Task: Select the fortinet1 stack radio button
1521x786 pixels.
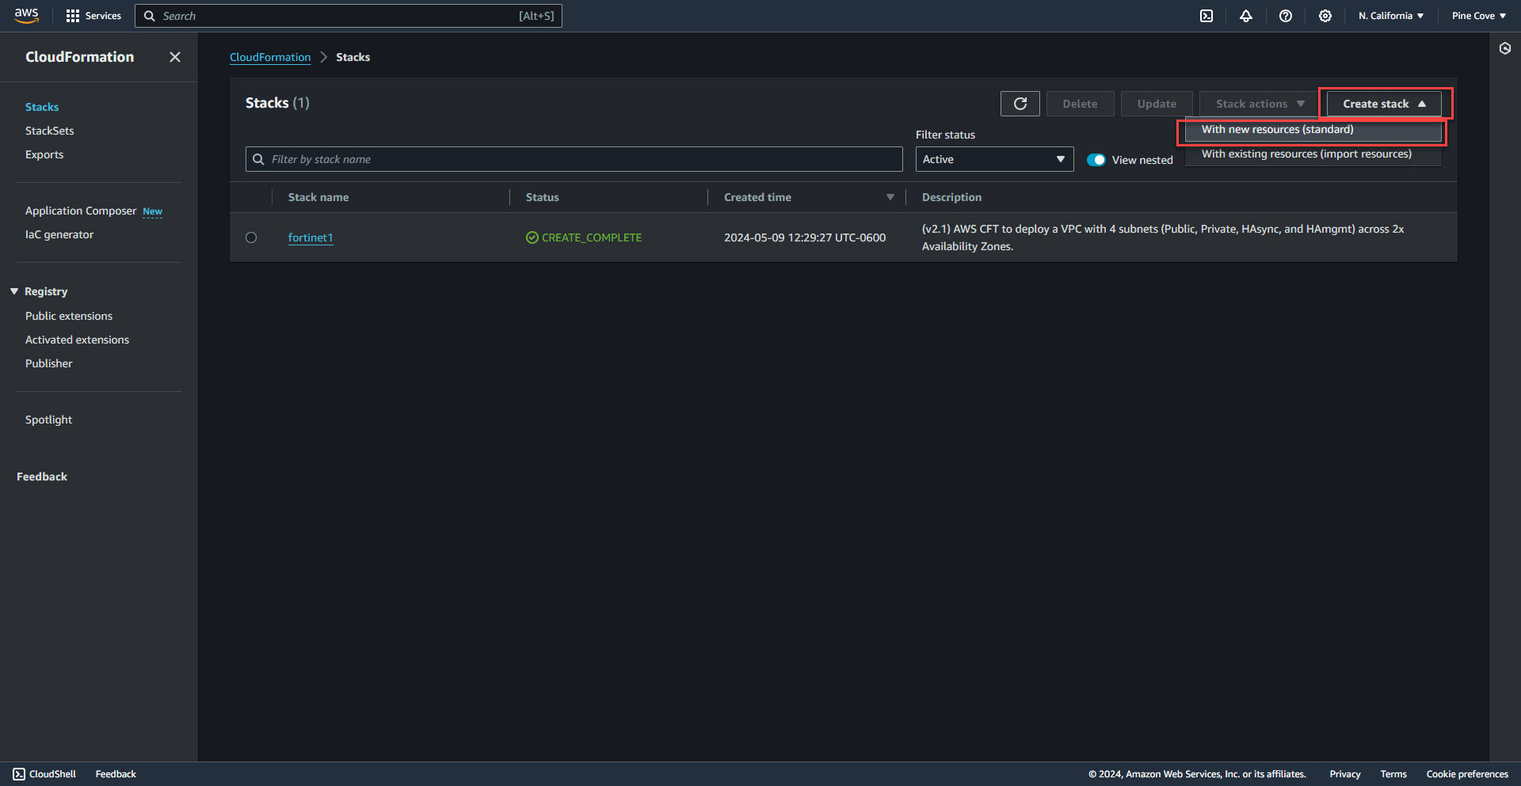Action: 251,237
